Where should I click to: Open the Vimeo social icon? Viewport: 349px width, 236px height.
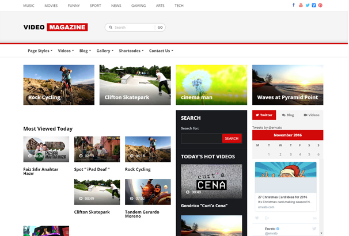pyautogui.click(x=314, y=5)
